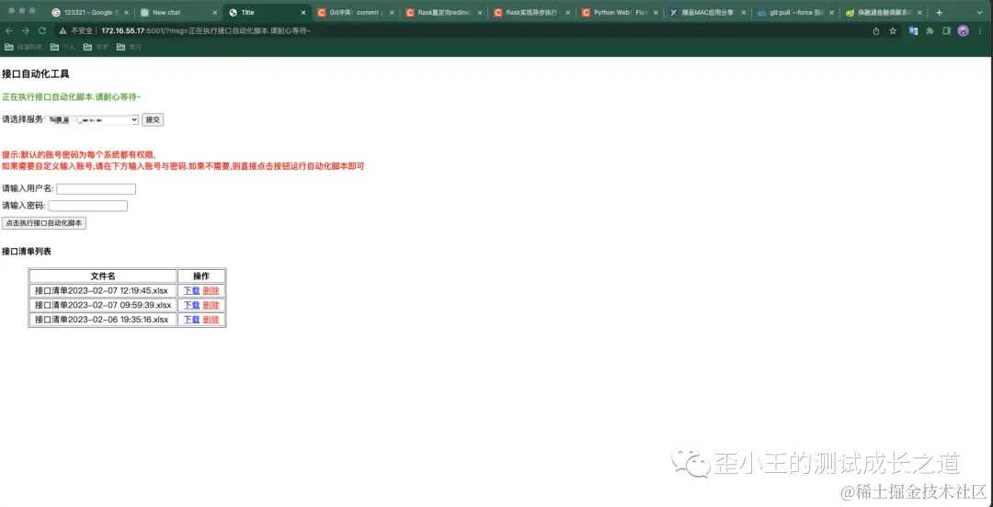Click the 接口自动化工具 heading

36,74
